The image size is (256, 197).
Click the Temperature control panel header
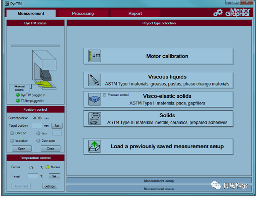(x=36, y=158)
